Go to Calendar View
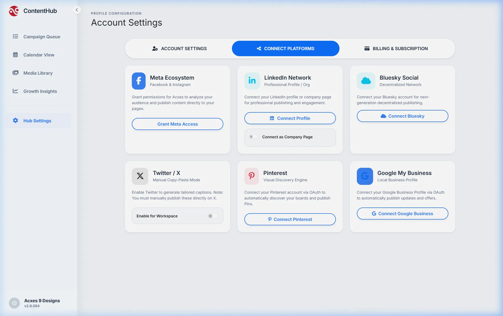503x316 pixels. pyautogui.click(x=39, y=55)
